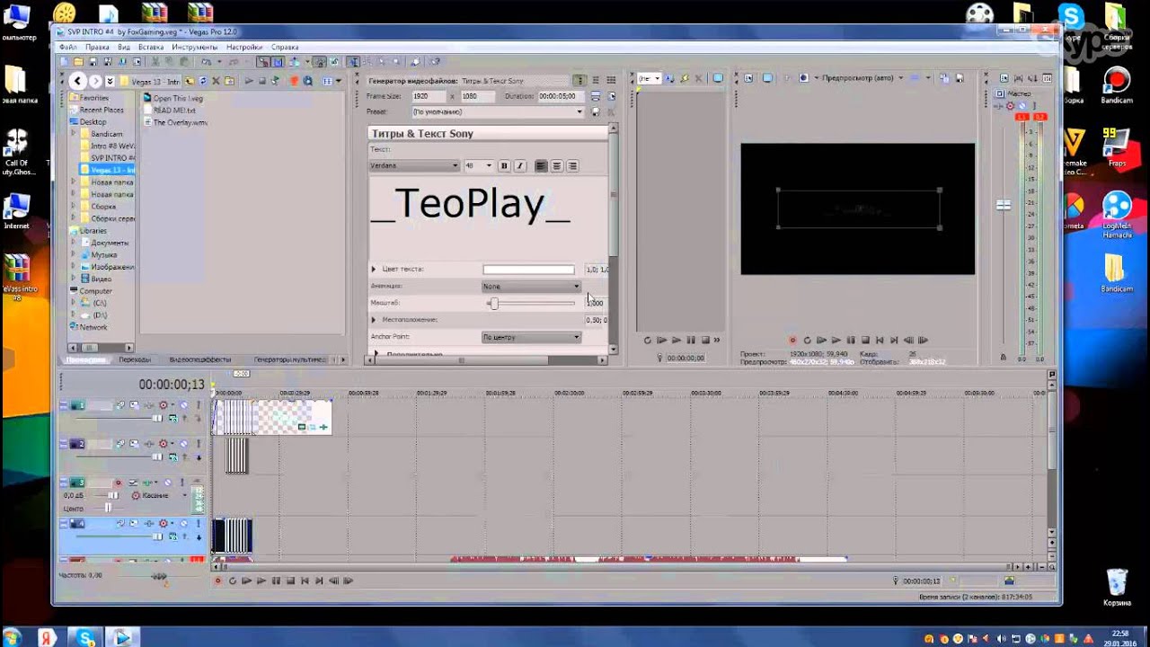Screen dimensions: 1150x647
Task: Create a new project from the toolbar
Action: coord(64,62)
